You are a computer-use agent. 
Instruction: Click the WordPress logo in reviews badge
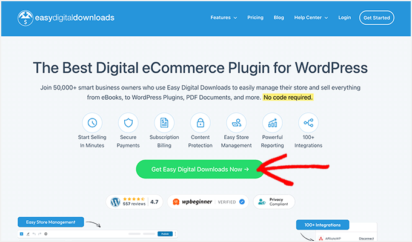(x=116, y=201)
